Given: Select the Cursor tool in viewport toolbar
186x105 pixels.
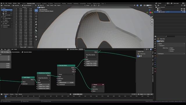Looking at the screenshot, I should click(x=36, y=13).
